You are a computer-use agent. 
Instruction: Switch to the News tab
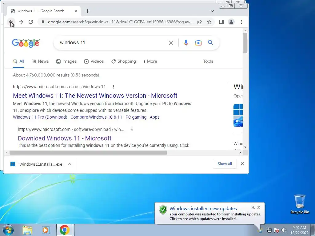[40, 61]
